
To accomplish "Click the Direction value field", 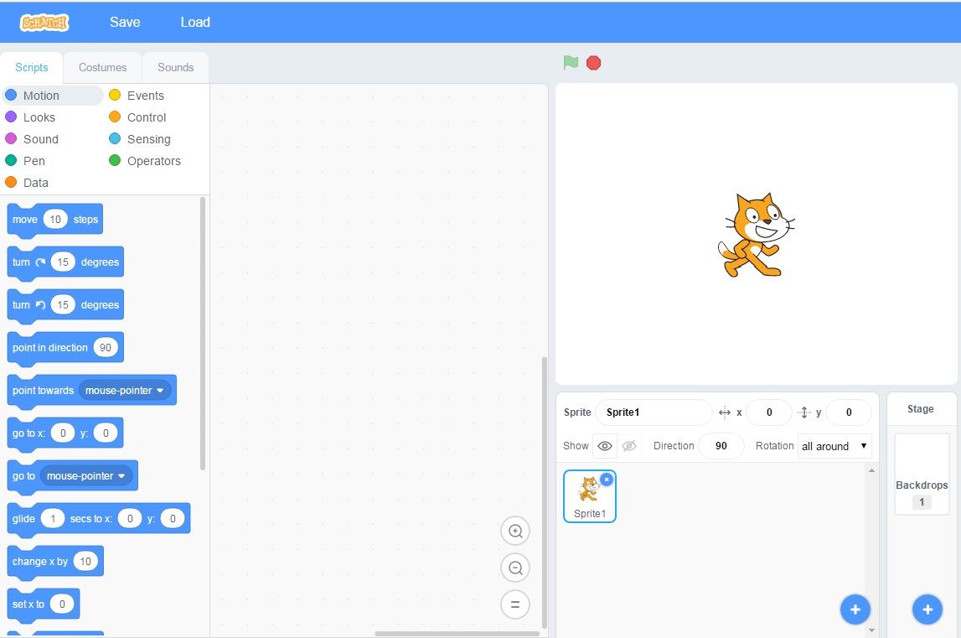I will (721, 446).
